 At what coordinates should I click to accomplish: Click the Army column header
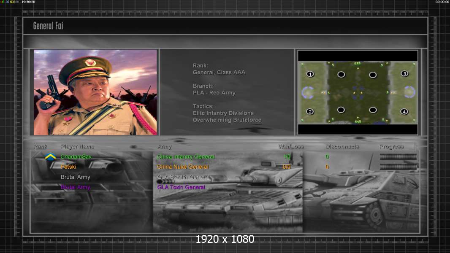(165, 147)
